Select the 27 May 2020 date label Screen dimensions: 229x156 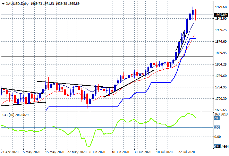[x=77, y=152]
